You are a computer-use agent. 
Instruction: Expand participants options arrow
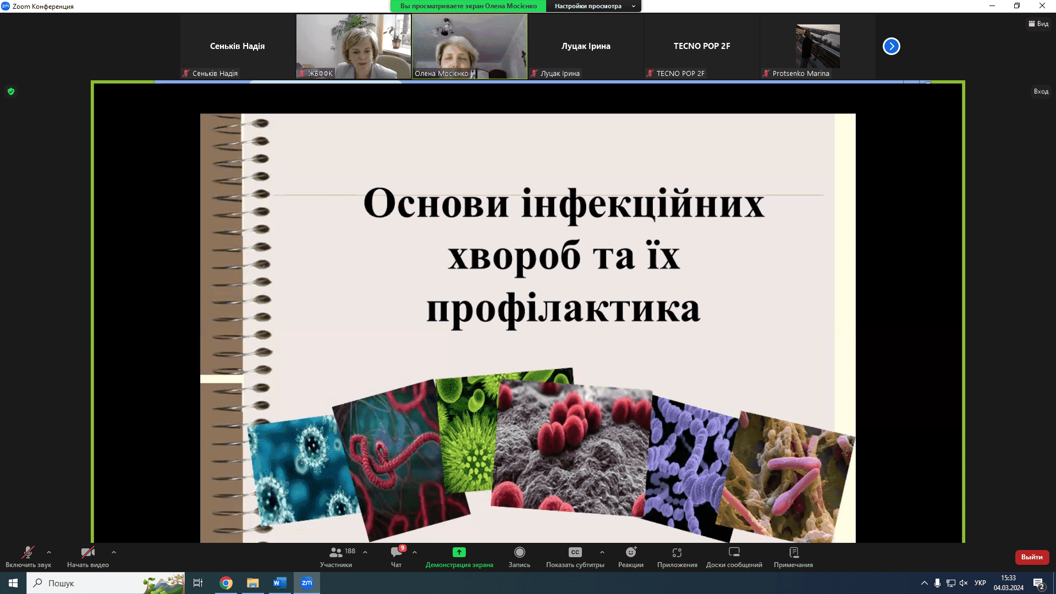click(x=365, y=552)
